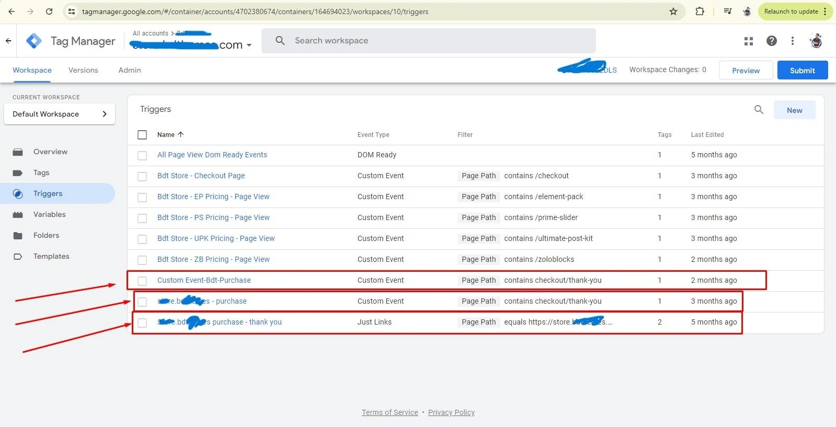Open Bdt Store - EP Pricing - Page View trigger
The height and width of the screenshot is (427, 836).
point(213,197)
